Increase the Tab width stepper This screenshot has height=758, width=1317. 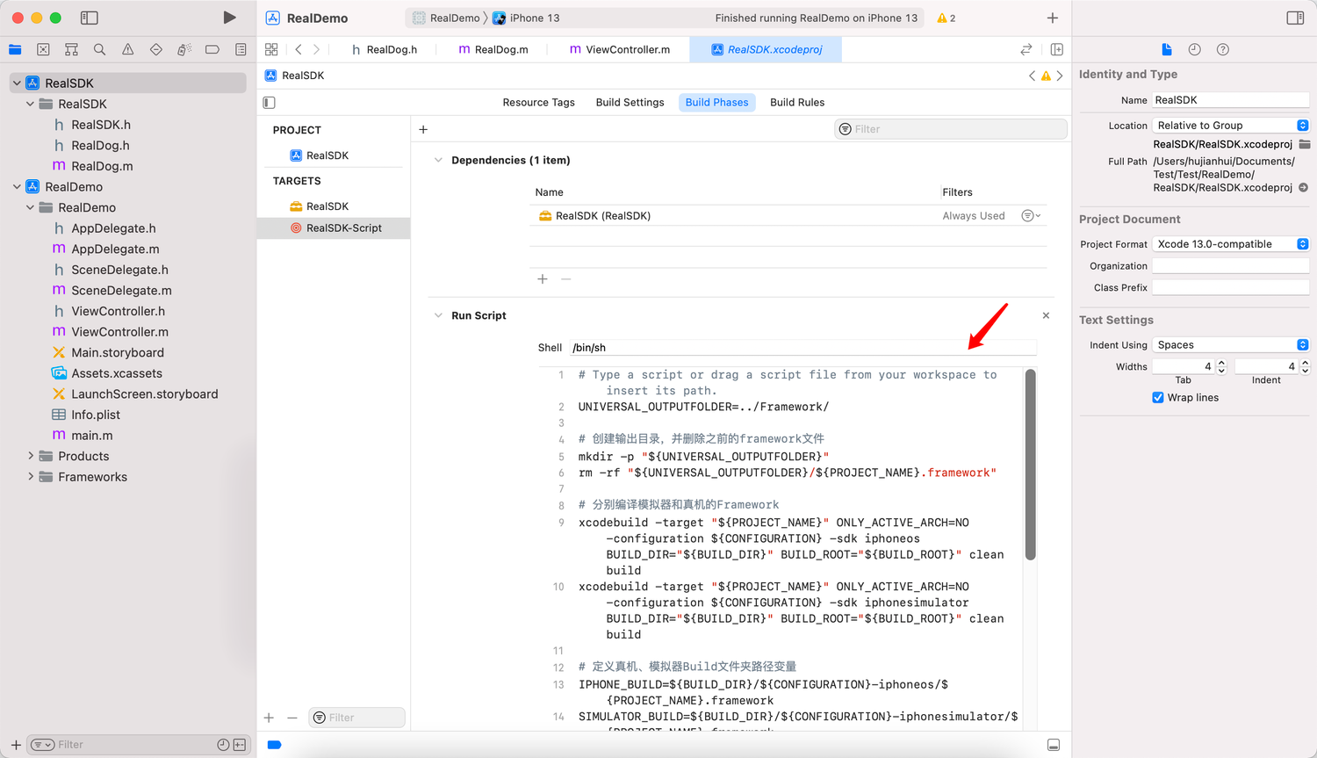click(1221, 363)
